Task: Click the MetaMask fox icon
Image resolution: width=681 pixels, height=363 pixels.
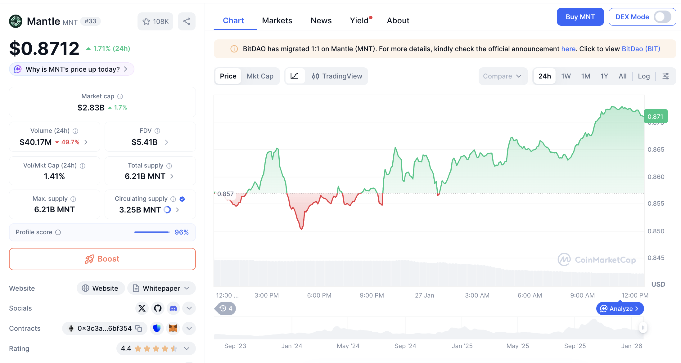Action: tap(173, 328)
